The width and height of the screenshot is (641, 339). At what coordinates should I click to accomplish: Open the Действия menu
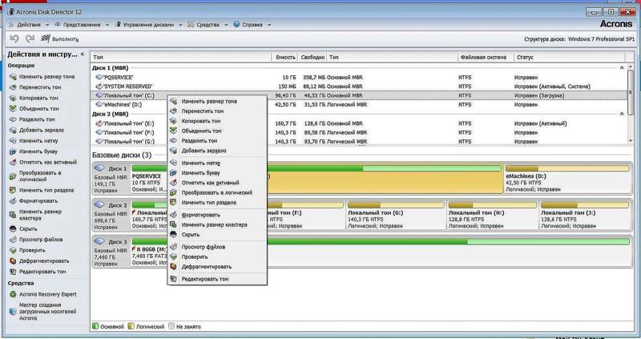[29, 25]
